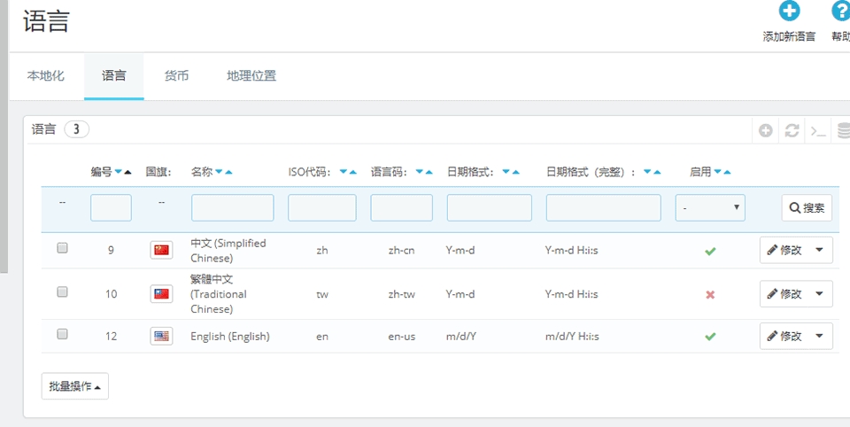Image resolution: width=850 pixels, height=427 pixels.
Task: Switch to the 货币 tab
Action: coord(176,76)
